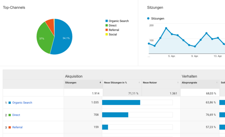Select the orange Referral legend square
The width and height of the screenshot is (225, 137).
point(107,30)
